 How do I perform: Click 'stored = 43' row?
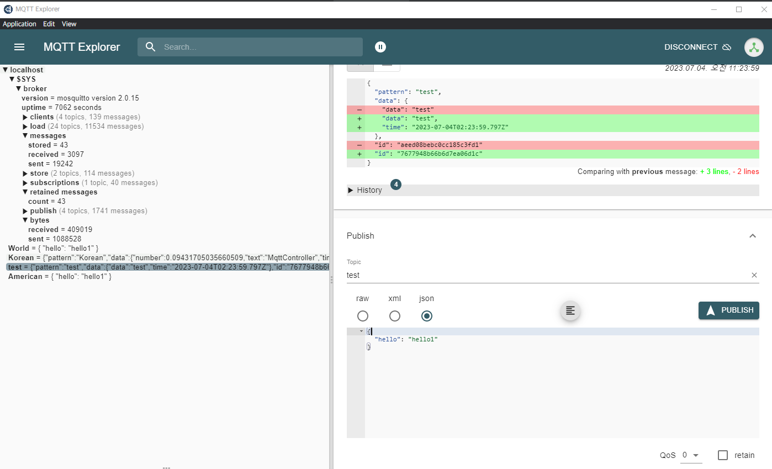(48, 145)
